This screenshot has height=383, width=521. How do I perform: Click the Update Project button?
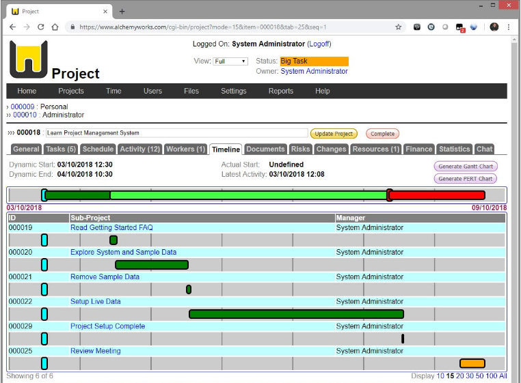click(334, 134)
